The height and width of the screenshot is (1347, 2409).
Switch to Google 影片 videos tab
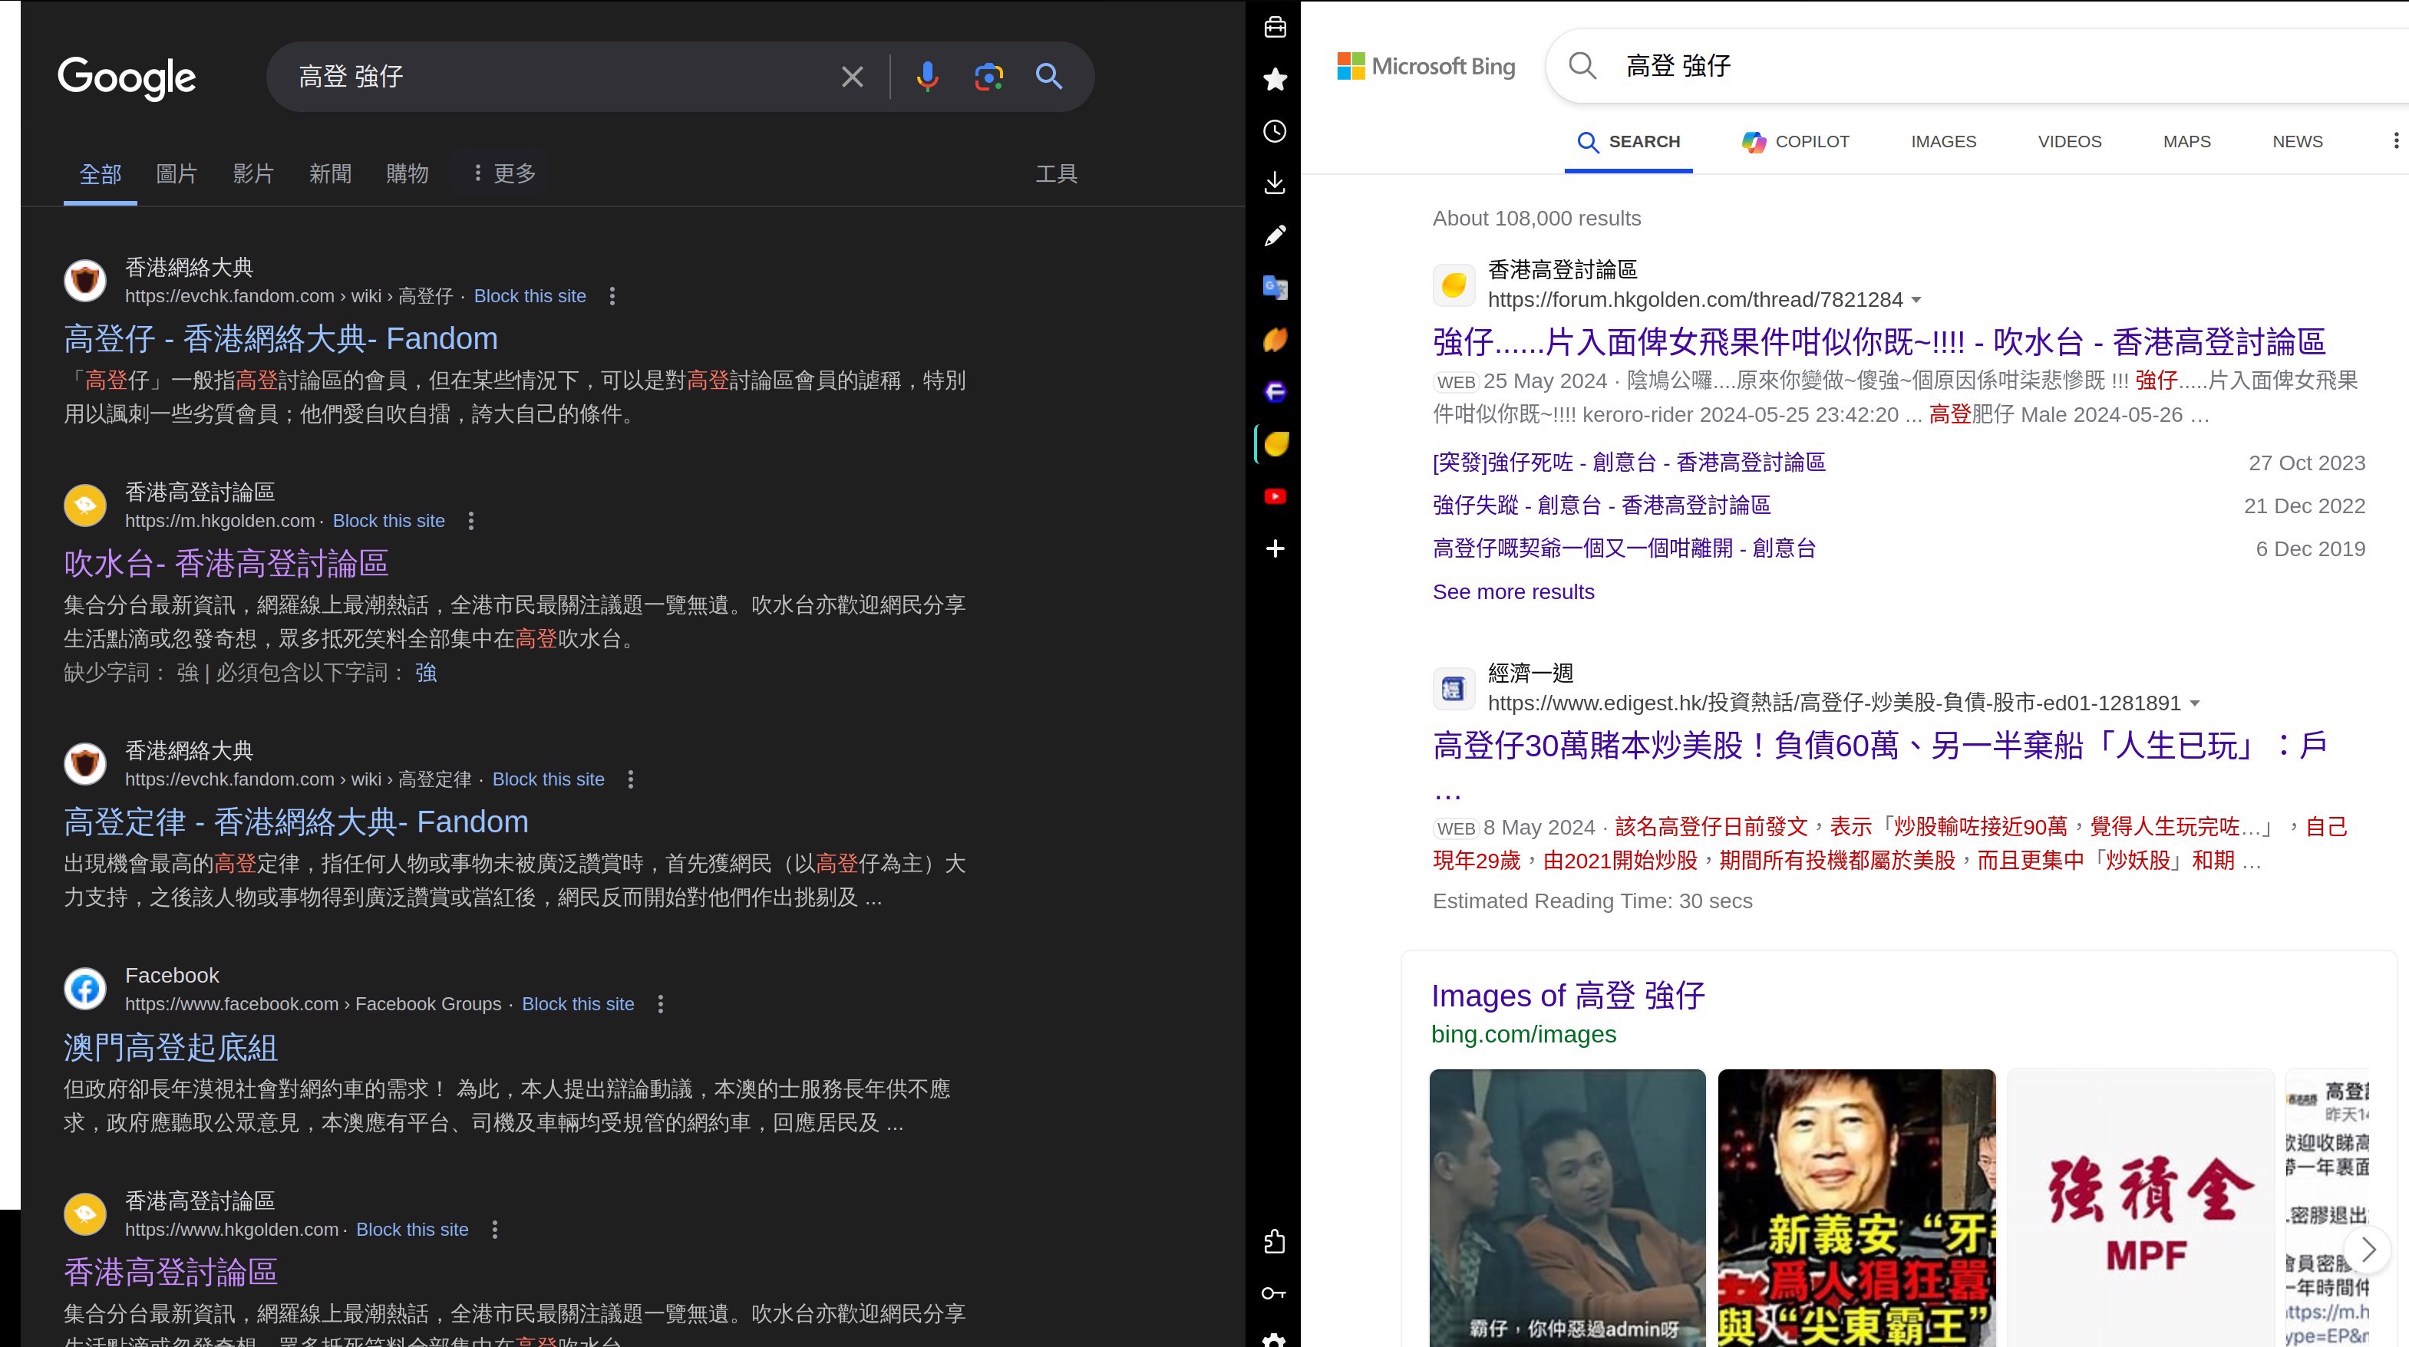coord(253,174)
